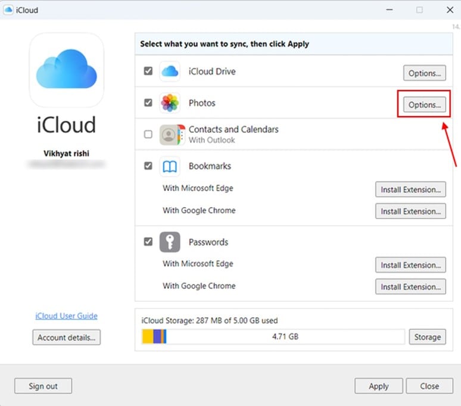Open the iCloud User Guide link

coord(66,316)
